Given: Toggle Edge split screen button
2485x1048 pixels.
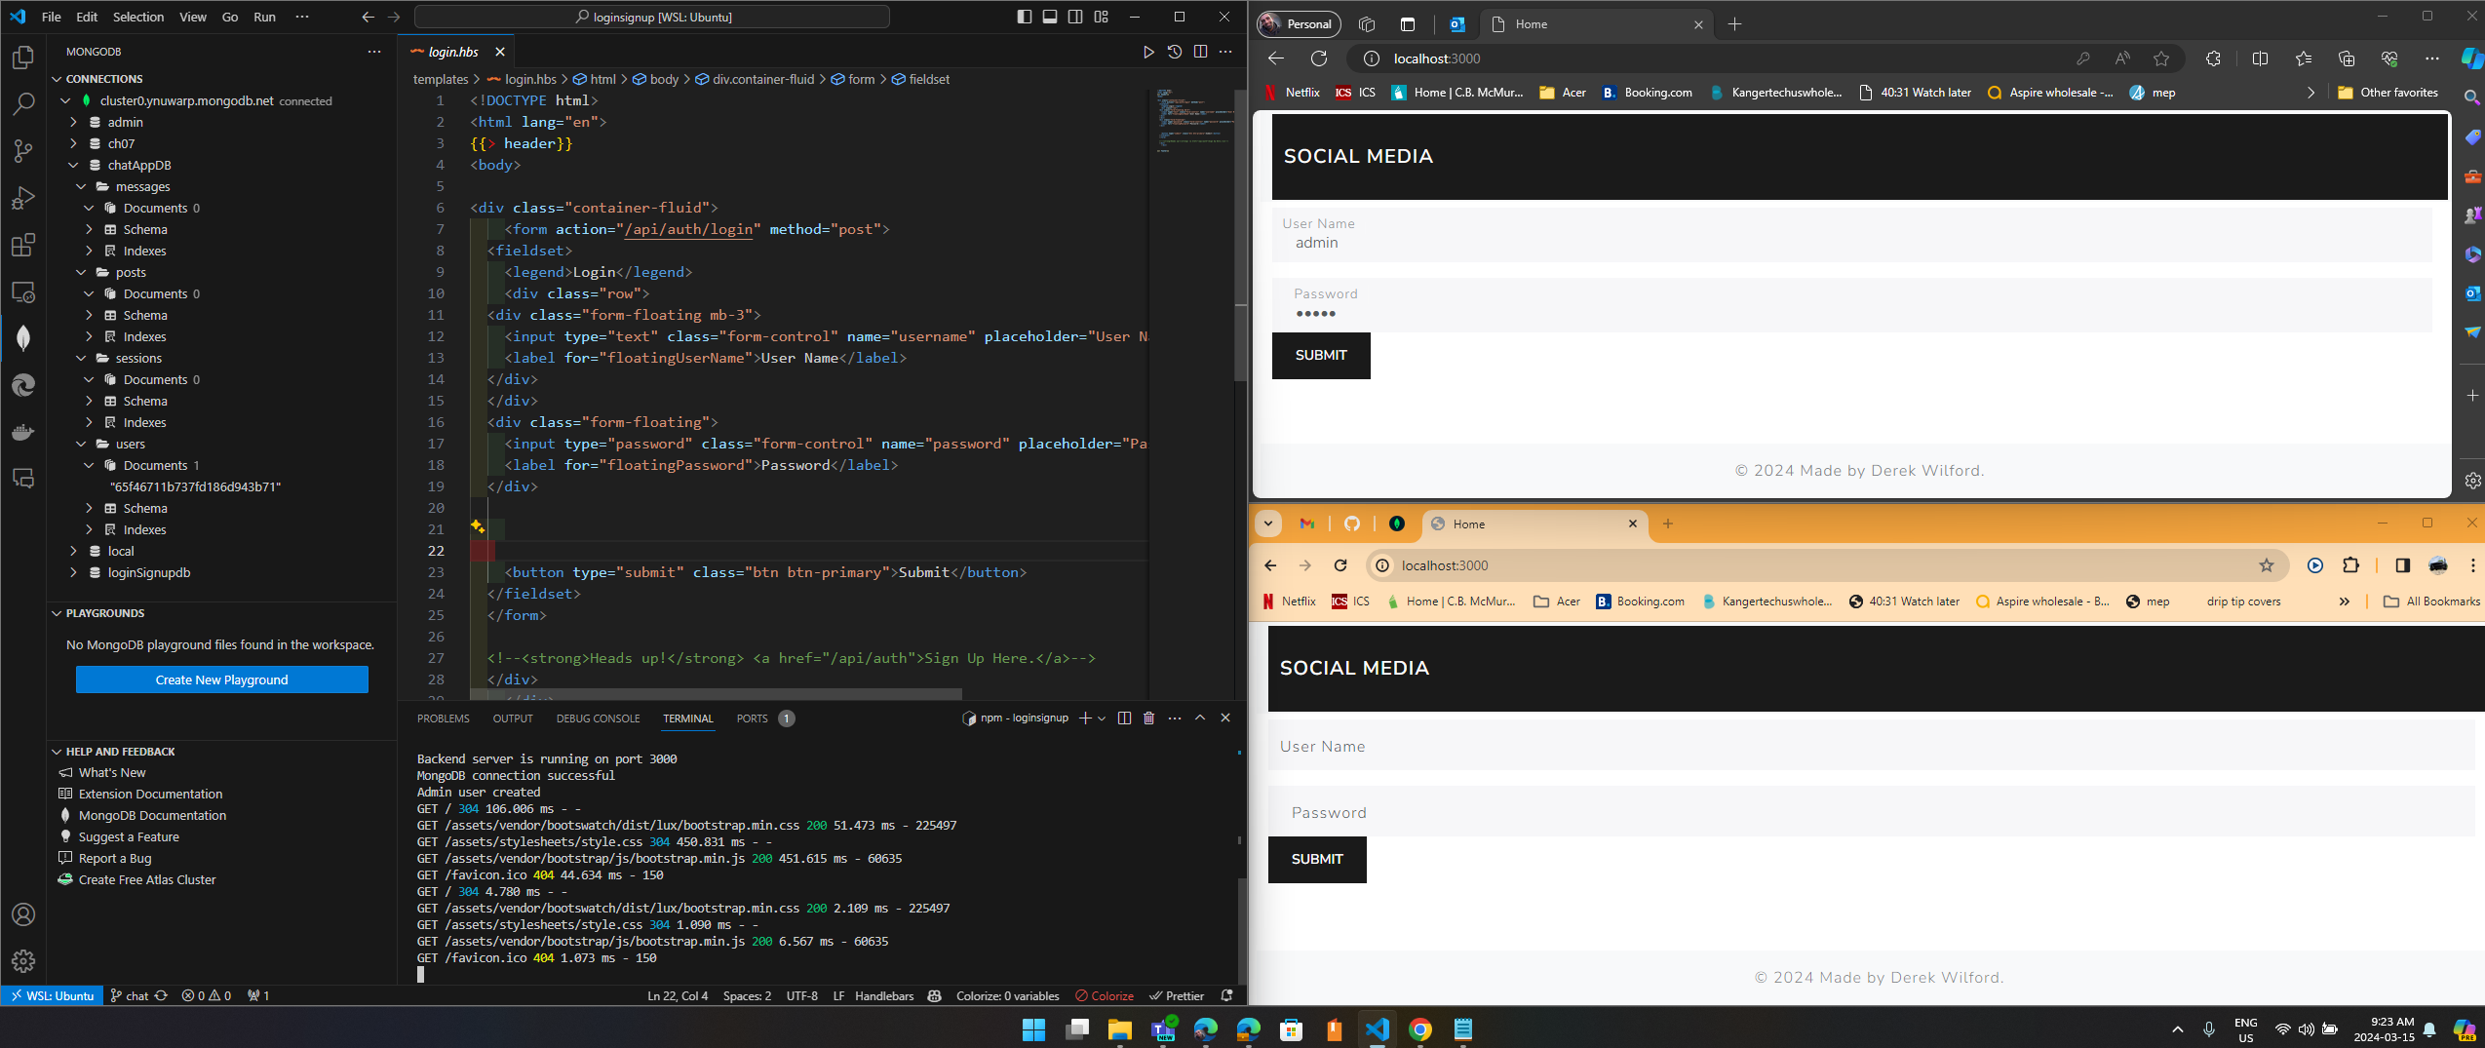Looking at the screenshot, I should pos(2260,58).
